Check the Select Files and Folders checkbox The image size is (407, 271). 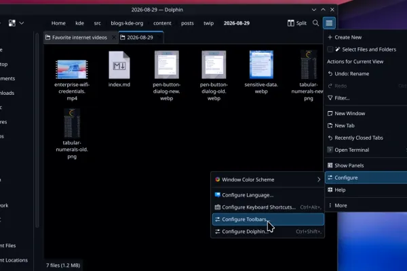[x=330, y=49]
